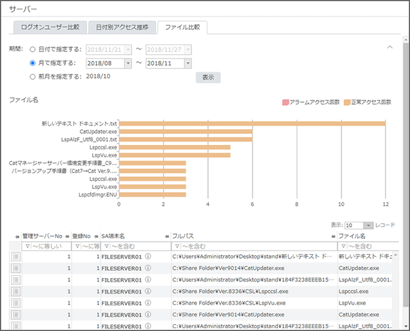Sort by the フルパス column header
The width and height of the screenshot is (410, 331).
point(183,237)
